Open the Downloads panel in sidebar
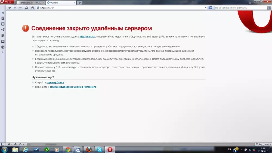The image size is (272, 153). [3, 41]
